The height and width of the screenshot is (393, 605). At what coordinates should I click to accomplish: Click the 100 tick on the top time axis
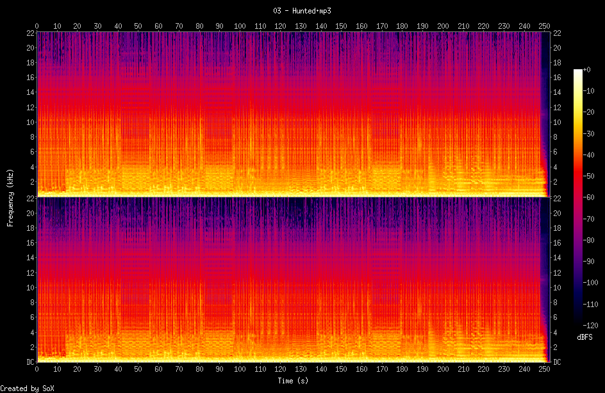pos(240,26)
